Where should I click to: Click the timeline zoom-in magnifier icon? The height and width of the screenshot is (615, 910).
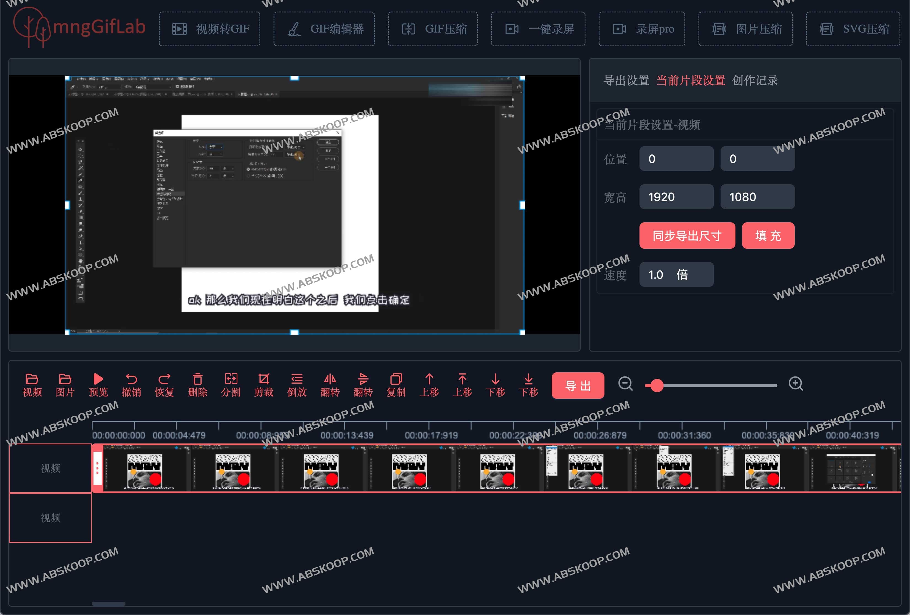pos(795,384)
